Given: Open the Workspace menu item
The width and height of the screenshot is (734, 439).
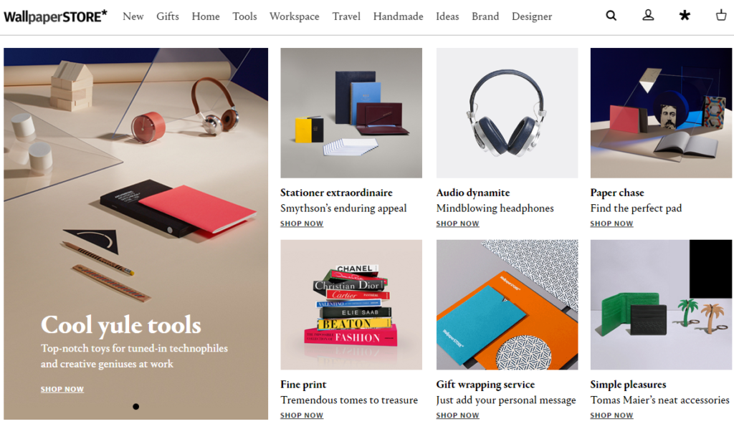Looking at the screenshot, I should 295,16.
